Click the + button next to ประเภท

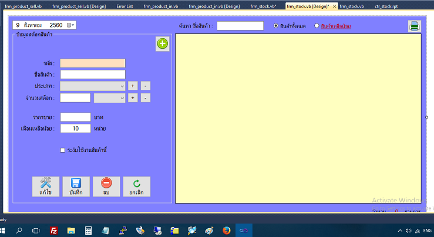[133, 86]
